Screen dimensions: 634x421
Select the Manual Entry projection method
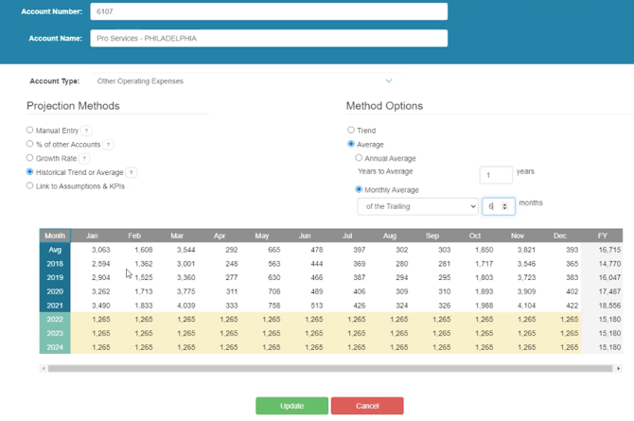tap(30, 131)
